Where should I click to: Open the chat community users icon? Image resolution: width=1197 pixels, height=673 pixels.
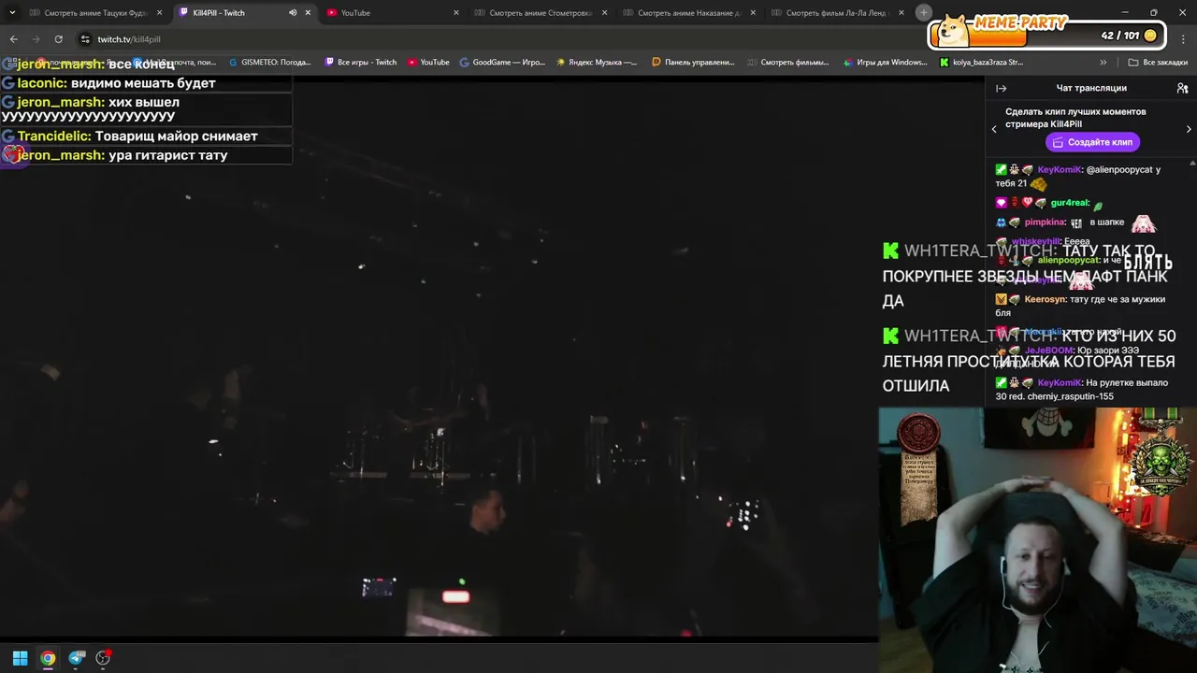click(1182, 88)
